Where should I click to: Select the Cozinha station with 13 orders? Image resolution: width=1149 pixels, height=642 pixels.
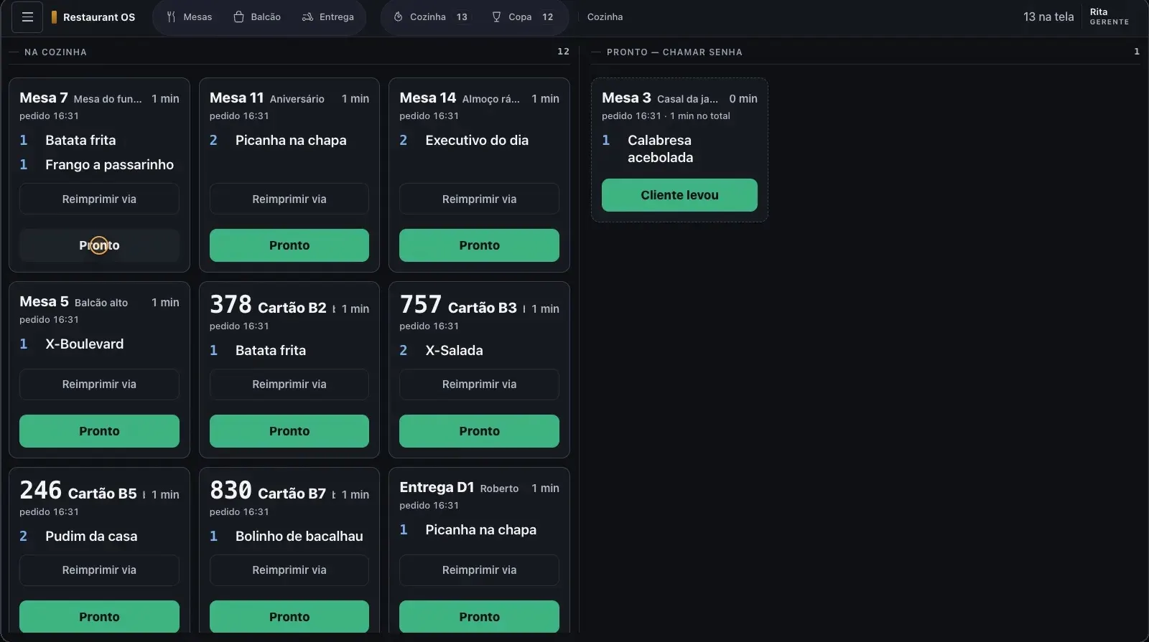[431, 17]
